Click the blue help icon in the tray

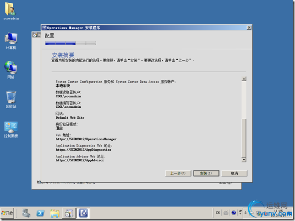point(234,213)
